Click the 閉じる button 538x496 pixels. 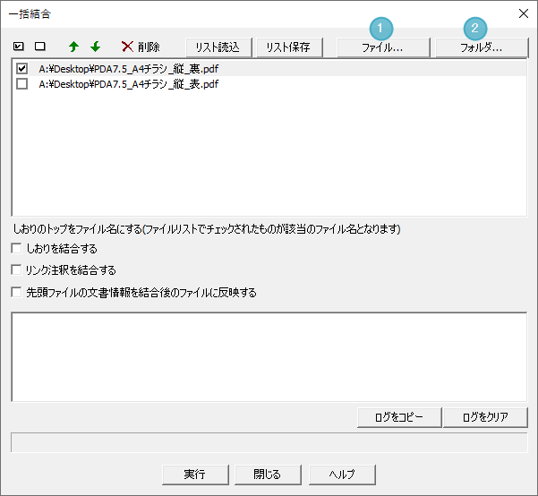click(x=268, y=475)
